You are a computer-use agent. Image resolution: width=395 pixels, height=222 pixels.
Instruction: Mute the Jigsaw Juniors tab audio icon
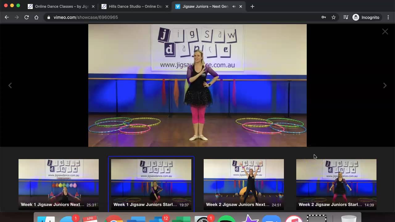click(234, 6)
